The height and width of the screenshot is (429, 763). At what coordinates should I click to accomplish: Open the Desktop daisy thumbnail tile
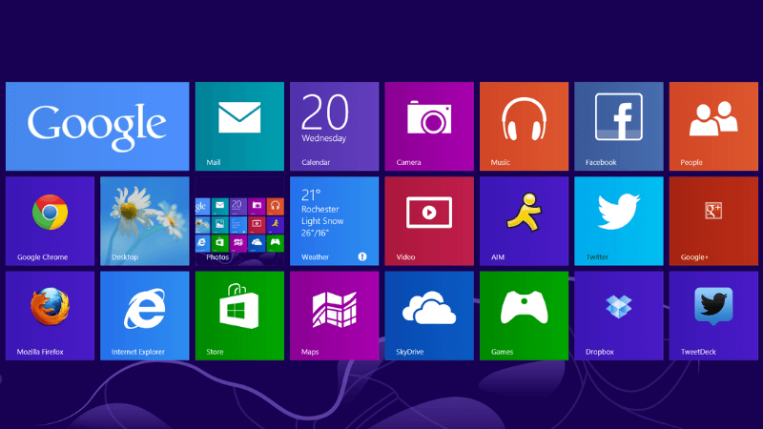pyautogui.click(x=145, y=221)
